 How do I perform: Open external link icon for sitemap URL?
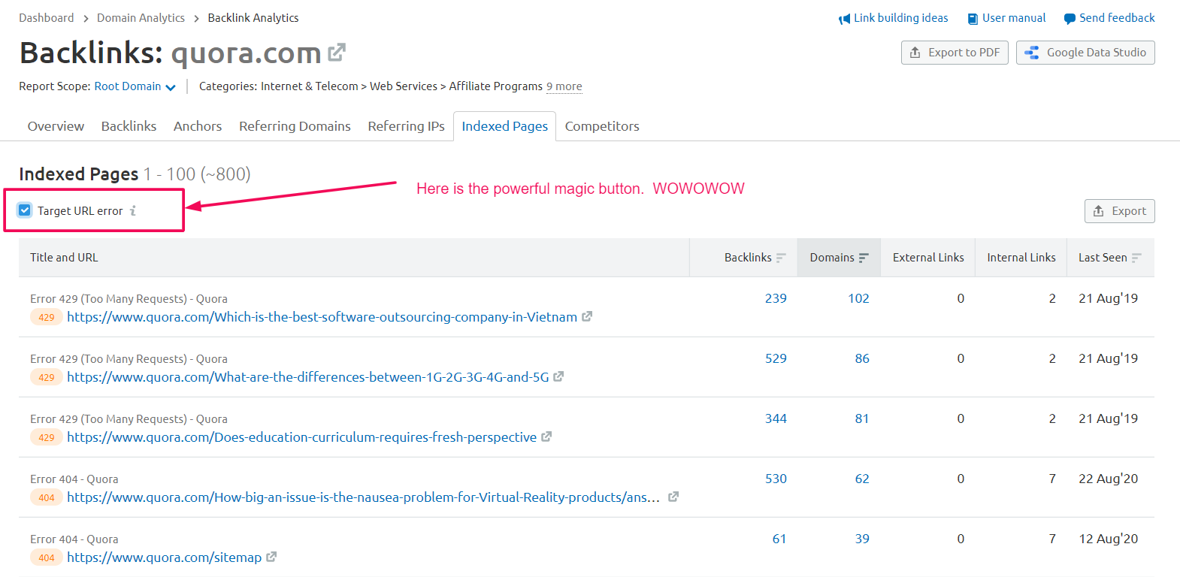pyautogui.click(x=271, y=557)
